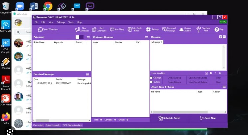
Task: Apply italic formatting to message
Action: pos(215,73)
